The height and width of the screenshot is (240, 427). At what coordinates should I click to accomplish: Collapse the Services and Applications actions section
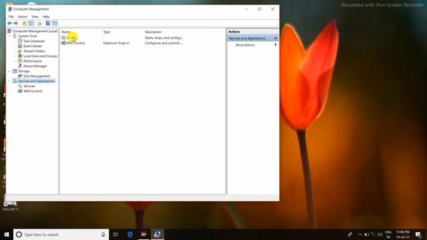point(276,39)
